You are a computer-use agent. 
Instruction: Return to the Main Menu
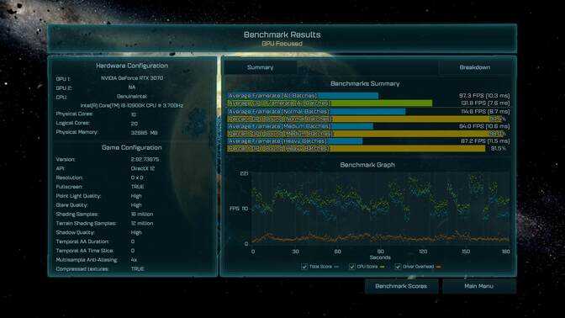click(x=479, y=286)
